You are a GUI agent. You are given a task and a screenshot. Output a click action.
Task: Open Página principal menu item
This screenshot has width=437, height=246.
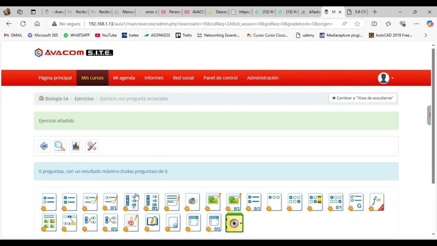[x=55, y=78]
